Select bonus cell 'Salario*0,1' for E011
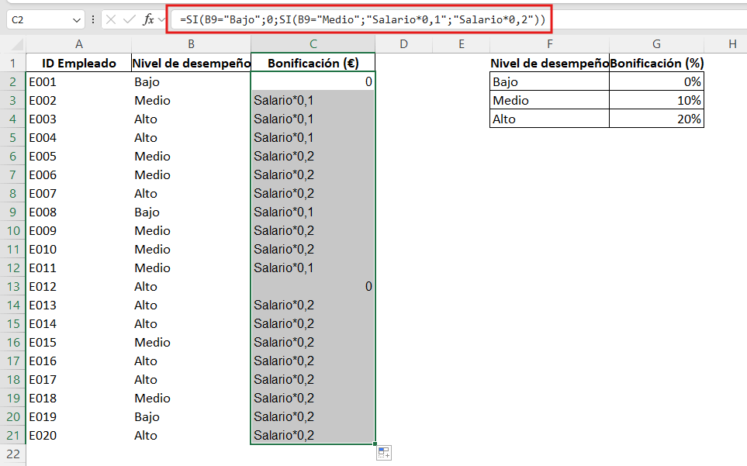This screenshot has width=747, height=466. point(313,268)
